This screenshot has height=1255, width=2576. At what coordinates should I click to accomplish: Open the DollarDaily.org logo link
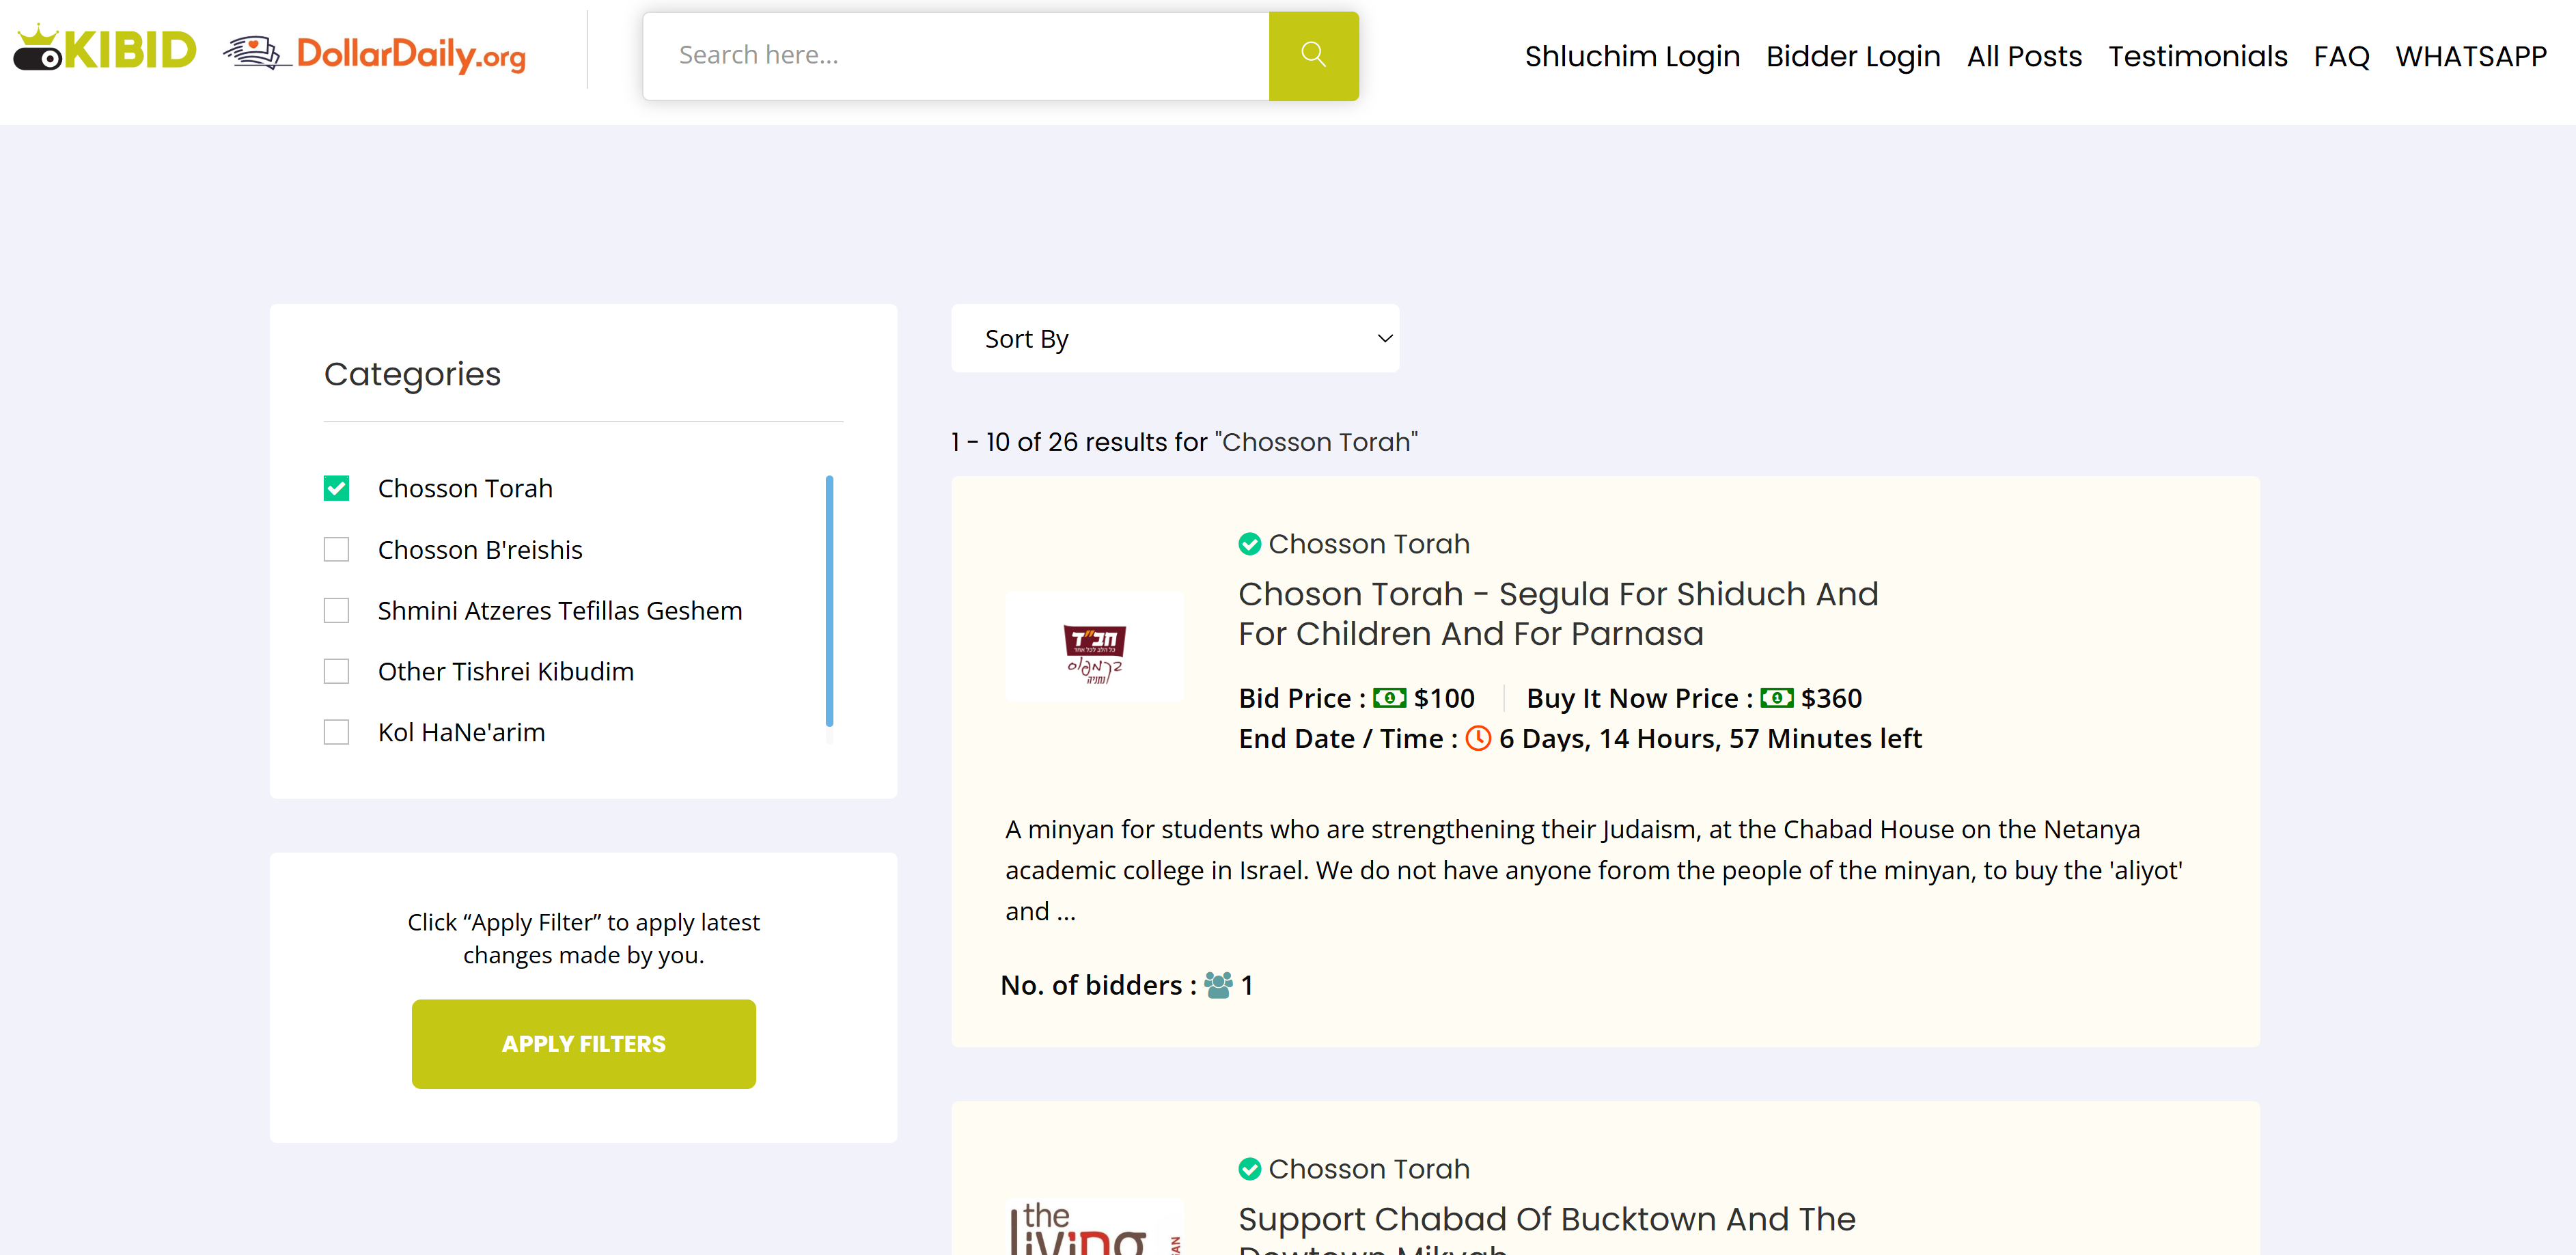[375, 54]
